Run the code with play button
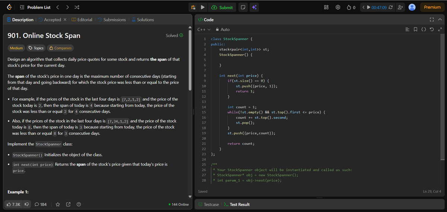The width and height of the screenshot is (447, 212). point(203,7)
